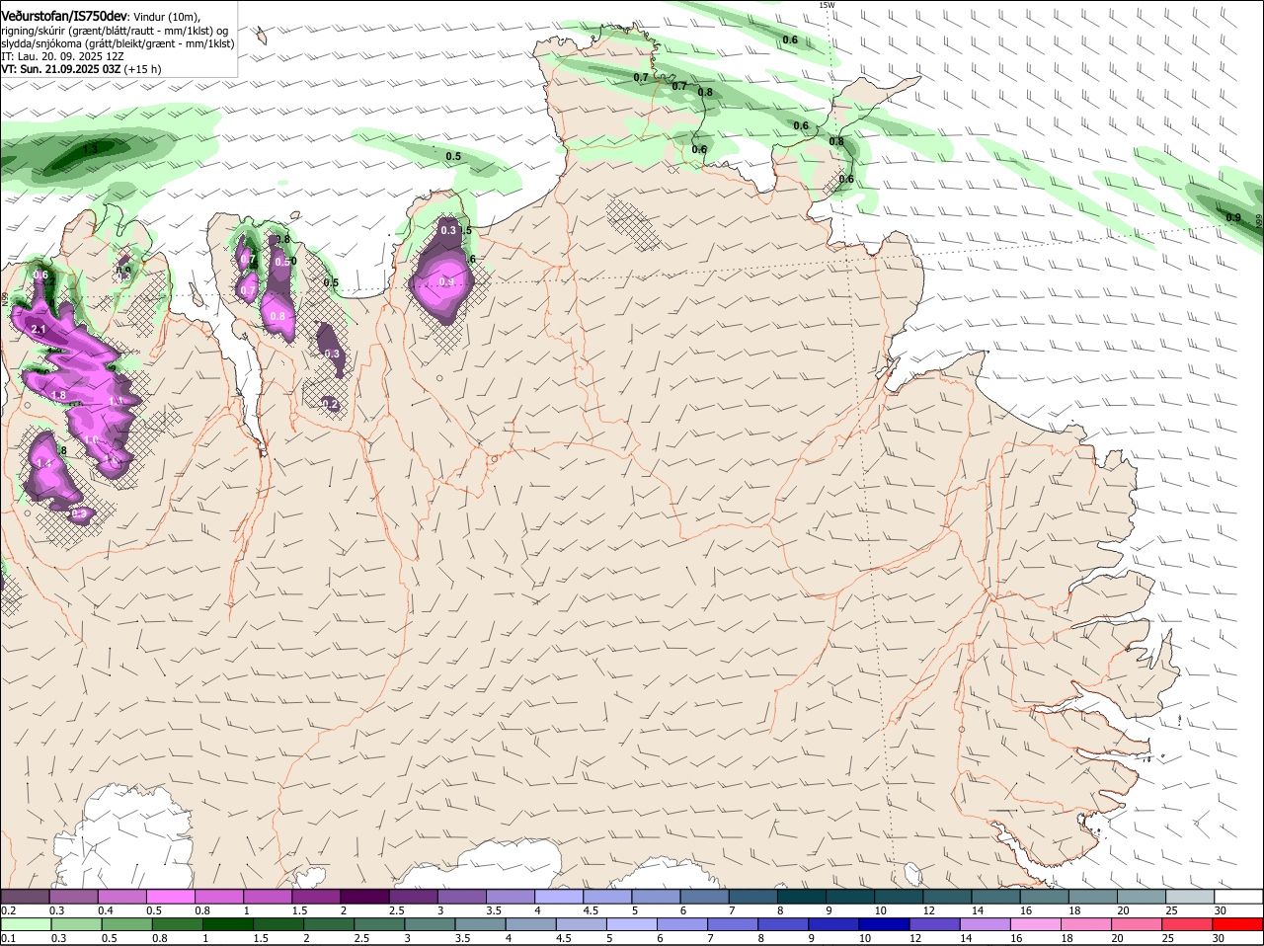The image size is (1264, 946).
Task: Click the 'IT: Lau. 20. 09. 2025 12Z' line
Action: [62, 56]
